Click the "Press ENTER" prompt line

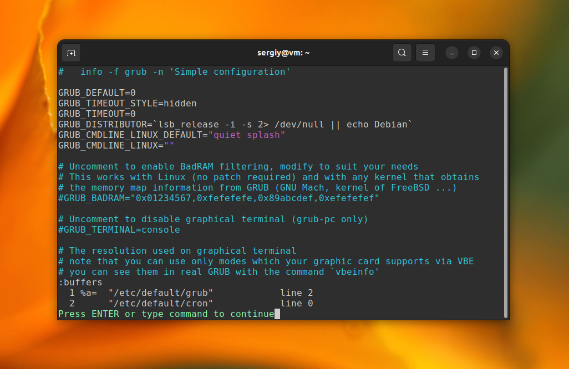tap(166, 314)
